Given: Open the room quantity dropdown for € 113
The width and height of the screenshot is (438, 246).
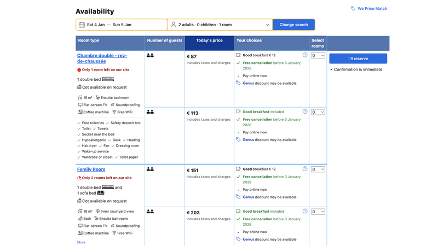Looking at the screenshot, I should coord(318,112).
